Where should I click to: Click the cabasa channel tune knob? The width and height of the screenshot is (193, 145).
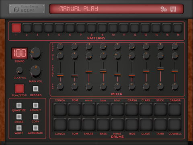click(x=175, y=47)
